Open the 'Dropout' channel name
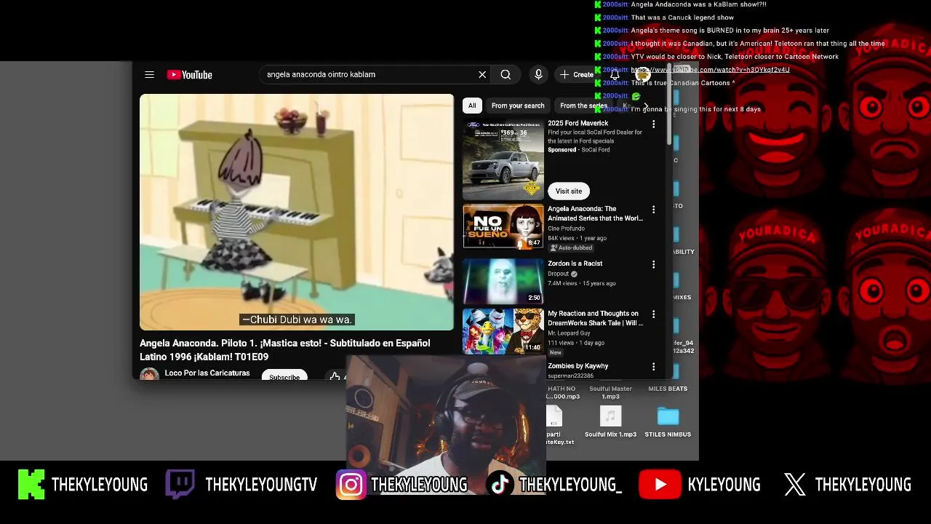Viewport: 931px width, 524px height. pyautogui.click(x=558, y=274)
